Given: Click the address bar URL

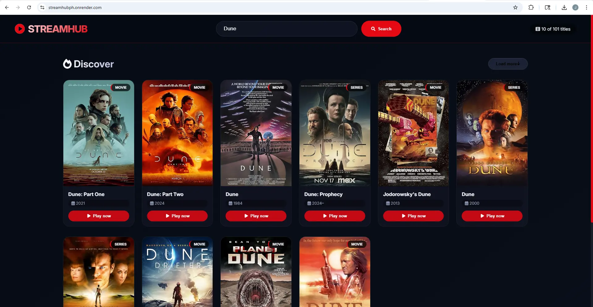Looking at the screenshot, I should click(75, 7).
